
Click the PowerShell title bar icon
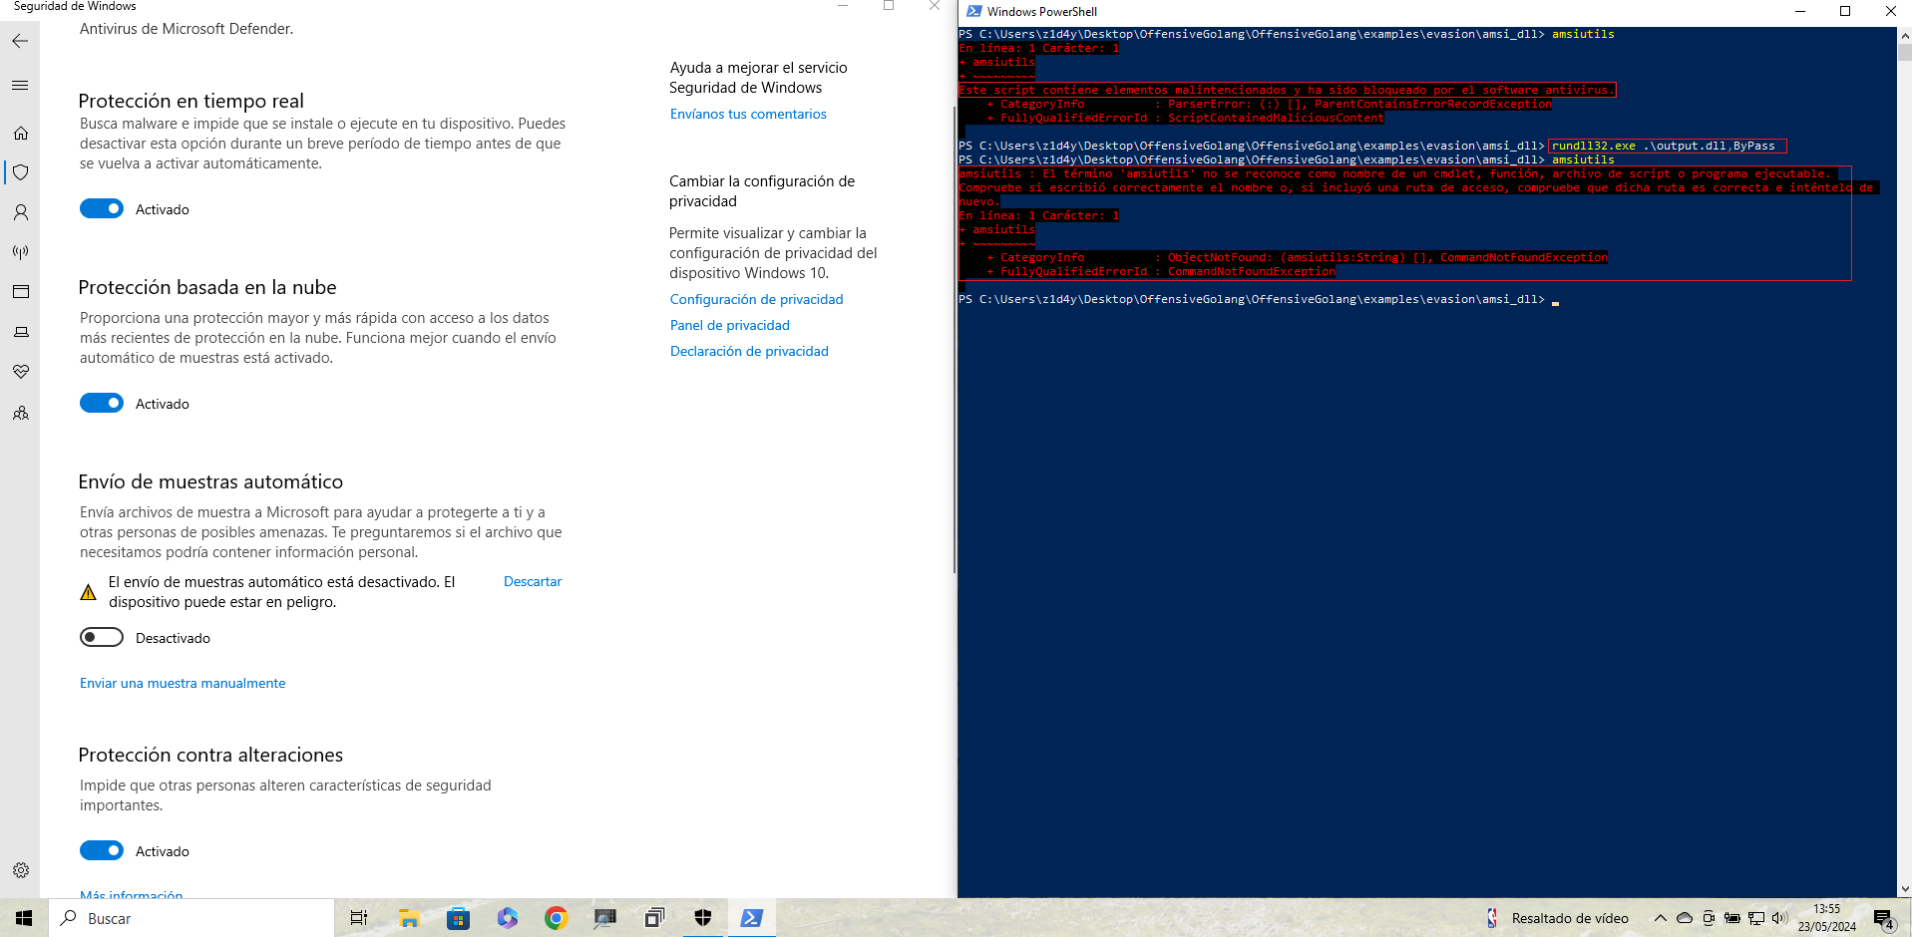[973, 11]
